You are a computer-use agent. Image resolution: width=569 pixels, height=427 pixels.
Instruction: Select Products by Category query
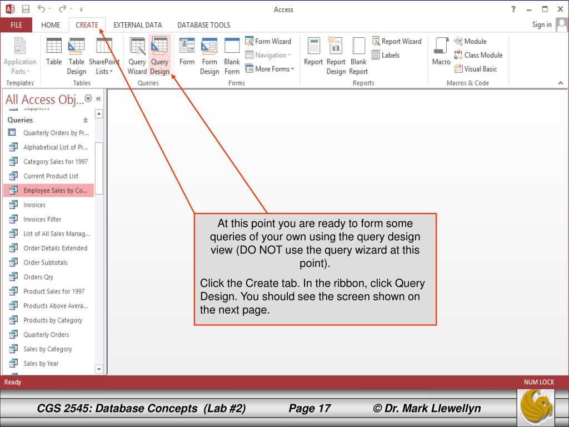(x=49, y=320)
